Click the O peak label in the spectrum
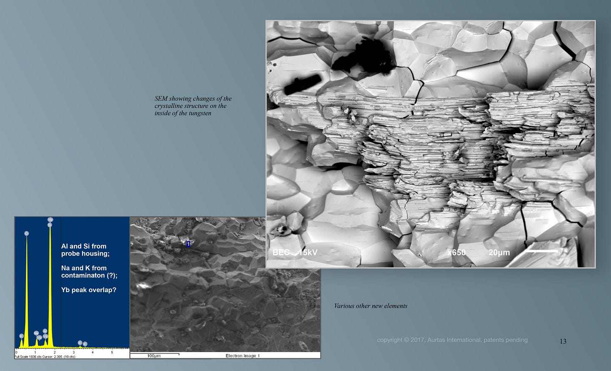This screenshot has width=611, height=371. [x=26, y=233]
